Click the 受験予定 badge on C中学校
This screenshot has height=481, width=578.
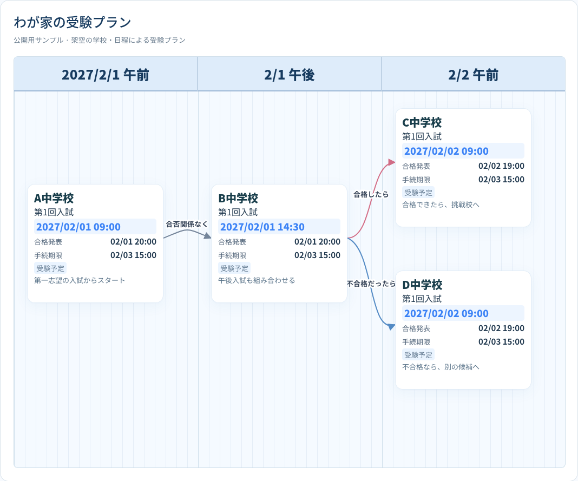click(418, 193)
